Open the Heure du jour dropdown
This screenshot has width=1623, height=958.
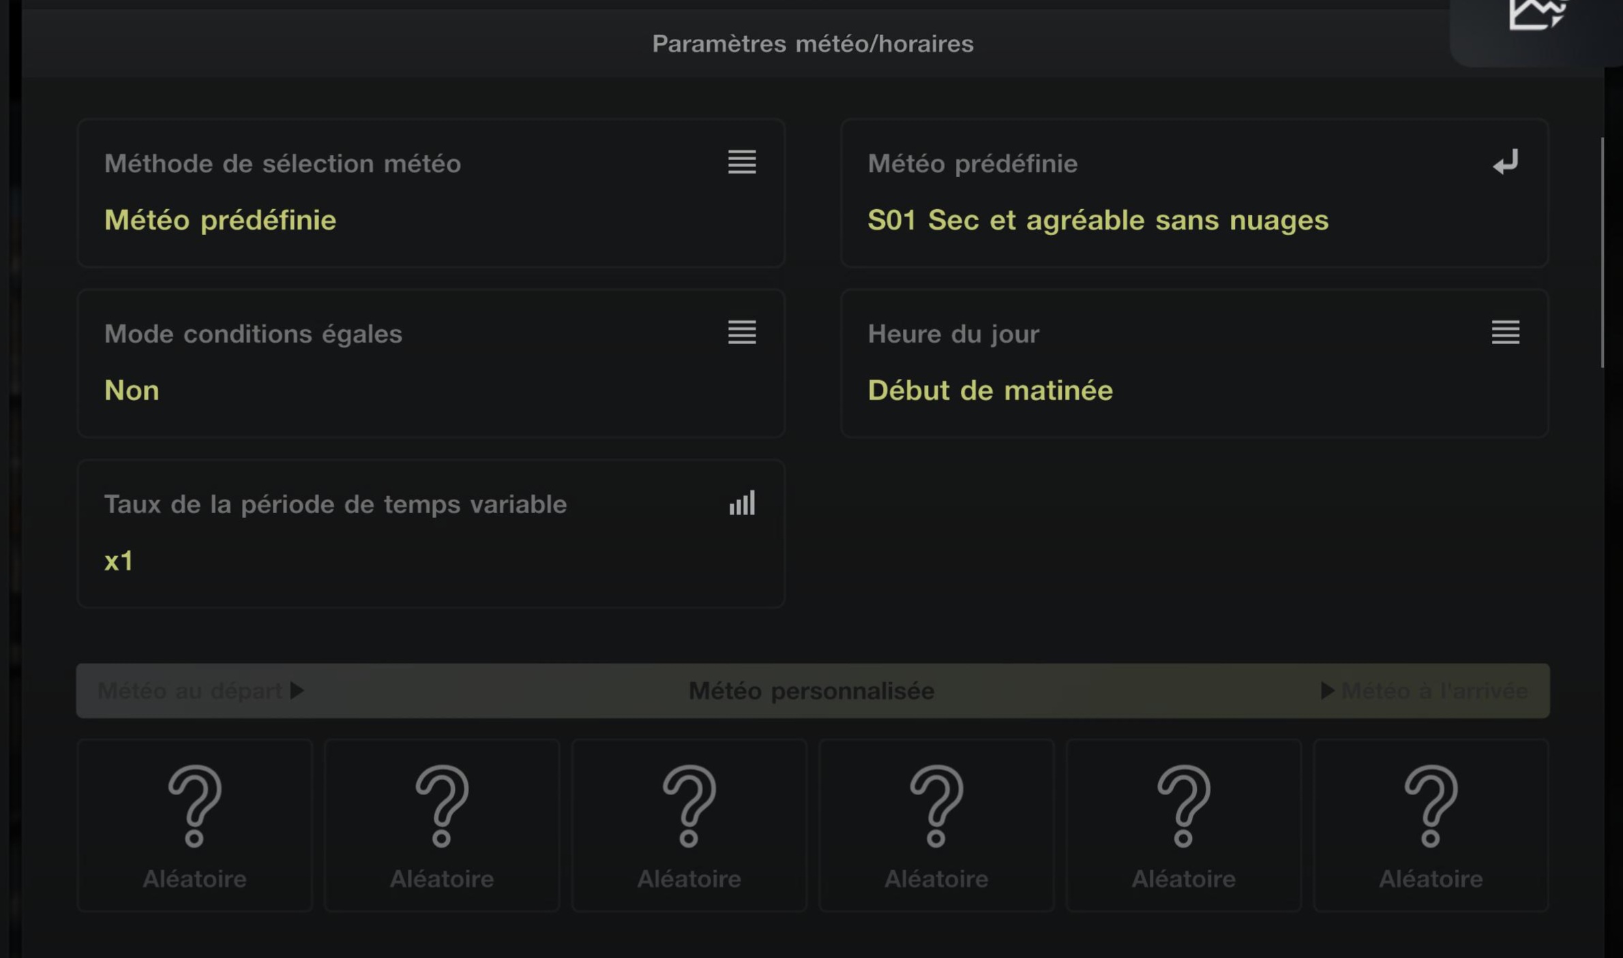(1194, 364)
